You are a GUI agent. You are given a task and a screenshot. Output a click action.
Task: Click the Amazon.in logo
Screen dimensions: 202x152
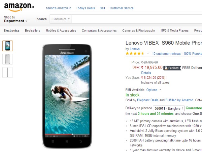[19, 7]
